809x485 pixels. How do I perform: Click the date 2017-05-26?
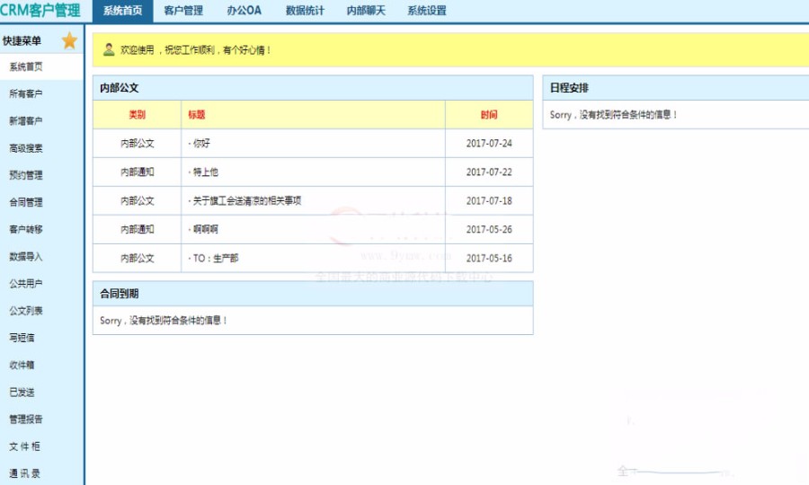coord(489,229)
